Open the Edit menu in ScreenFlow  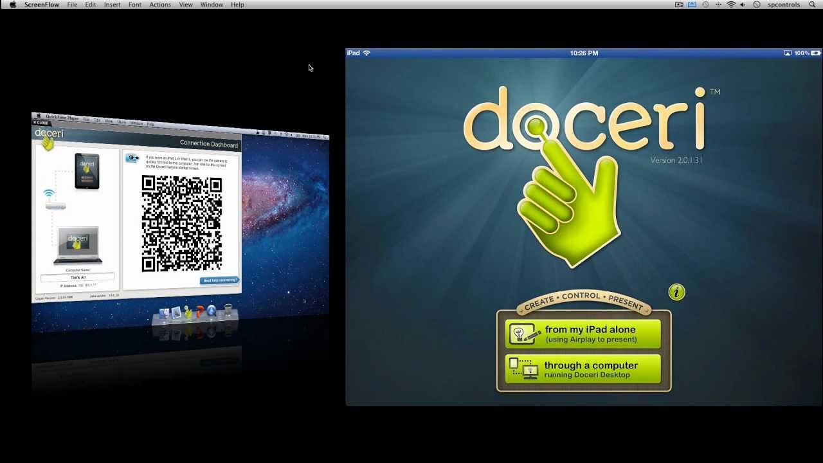click(x=91, y=5)
